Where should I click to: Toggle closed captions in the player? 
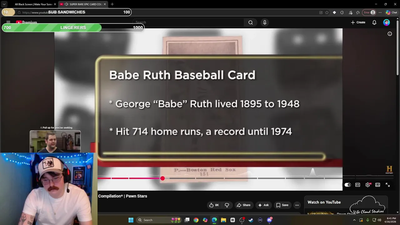[x=358, y=185]
